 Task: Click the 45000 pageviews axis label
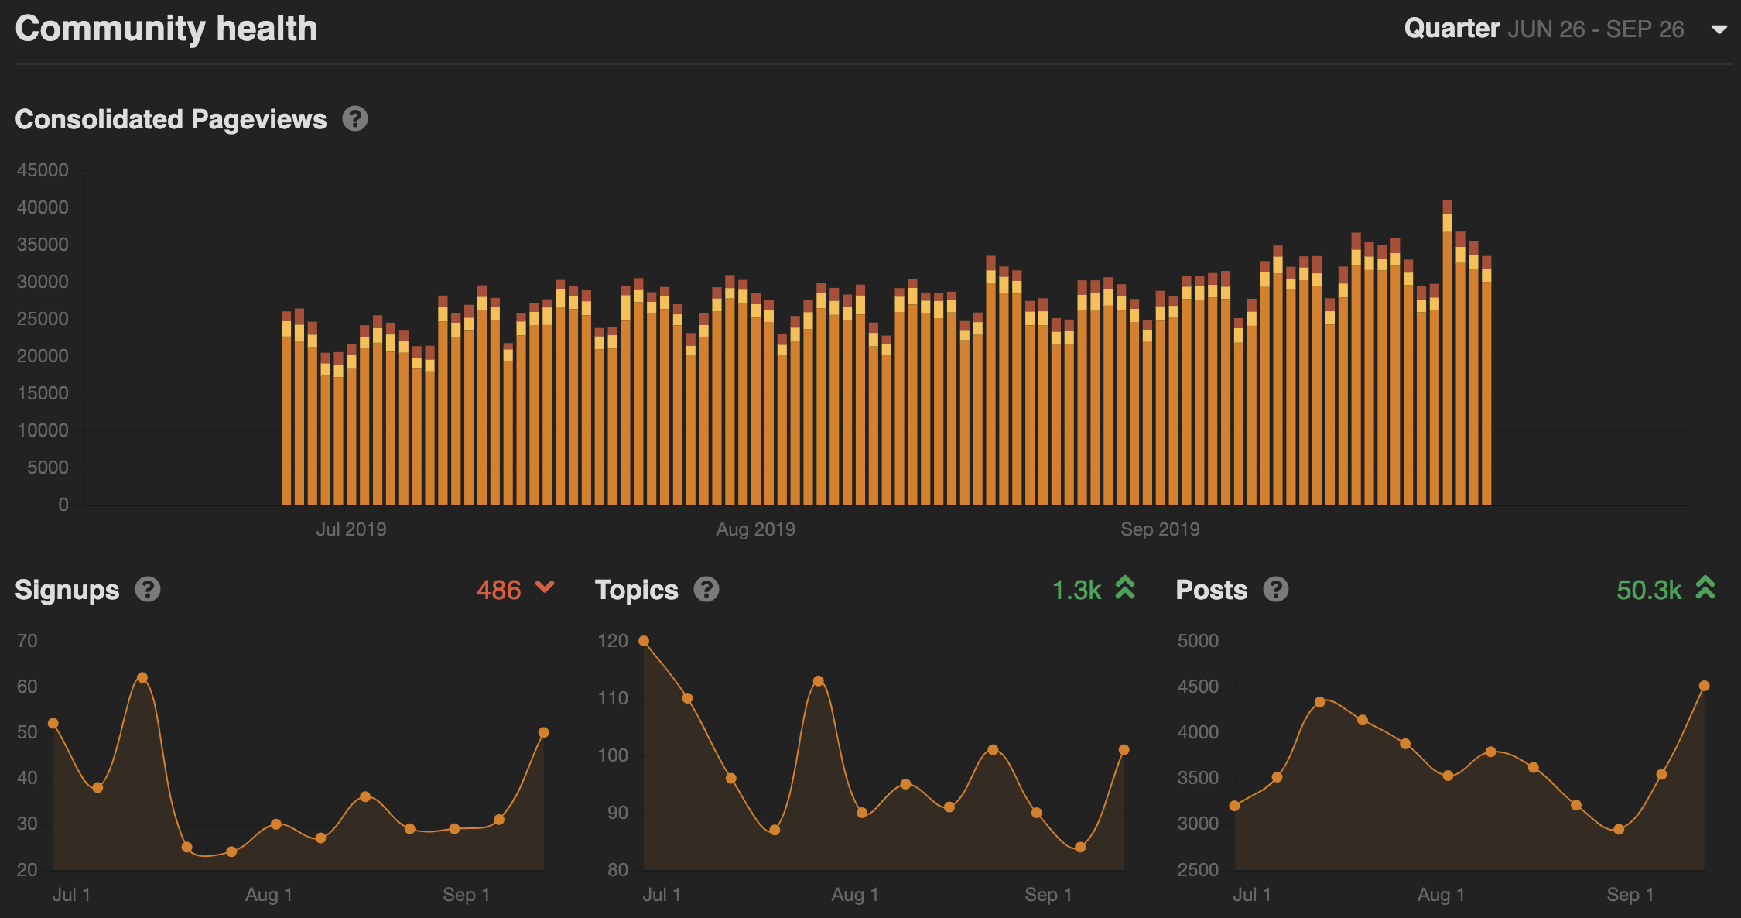43,170
